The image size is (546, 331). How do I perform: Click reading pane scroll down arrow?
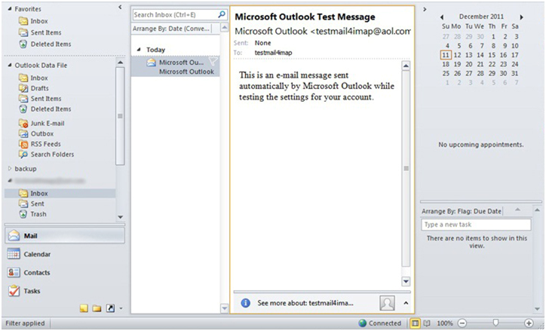(406, 281)
